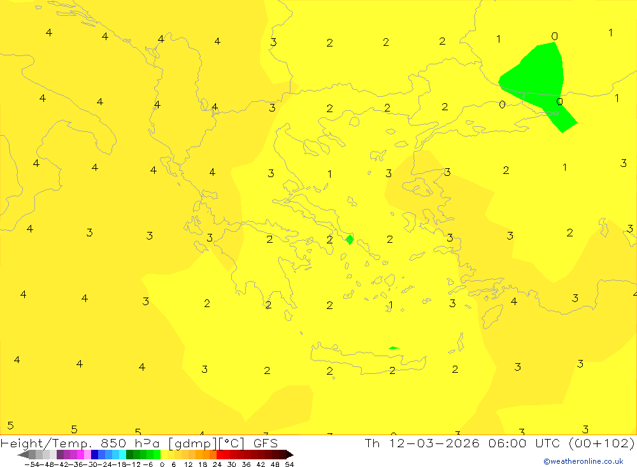The height and width of the screenshot is (467, 637).
Task: Click the '54' legend scale label at right end
Action: tap(289, 464)
